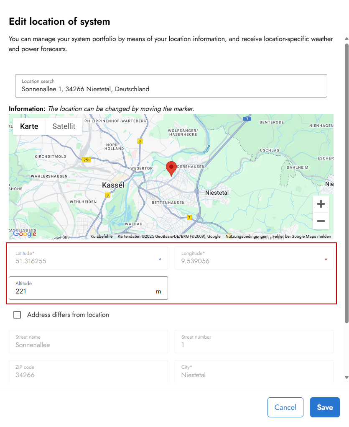
Task: Cancel editing the location
Action: point(285,407)
